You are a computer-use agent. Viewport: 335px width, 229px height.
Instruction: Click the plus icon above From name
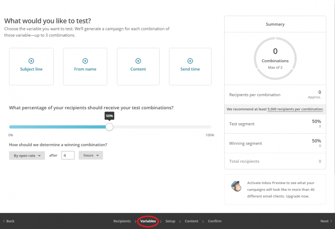(85, 61)
